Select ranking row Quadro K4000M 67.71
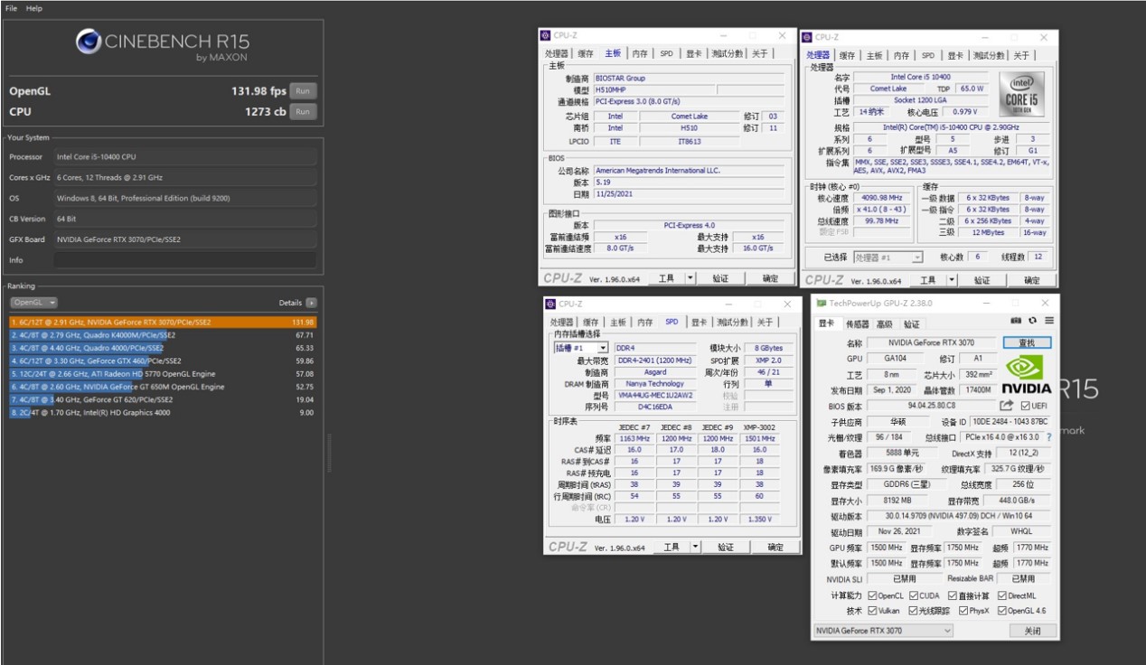Screen dimensions: 1146x665 [x=163, y=334]
